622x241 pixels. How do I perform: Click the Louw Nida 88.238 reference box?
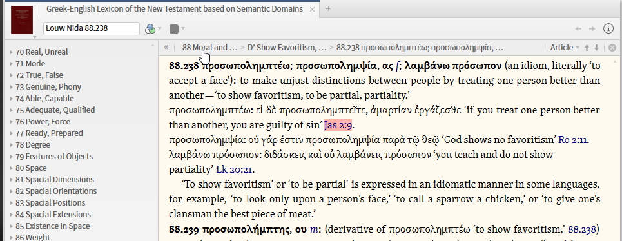click(x=92, y=28)
